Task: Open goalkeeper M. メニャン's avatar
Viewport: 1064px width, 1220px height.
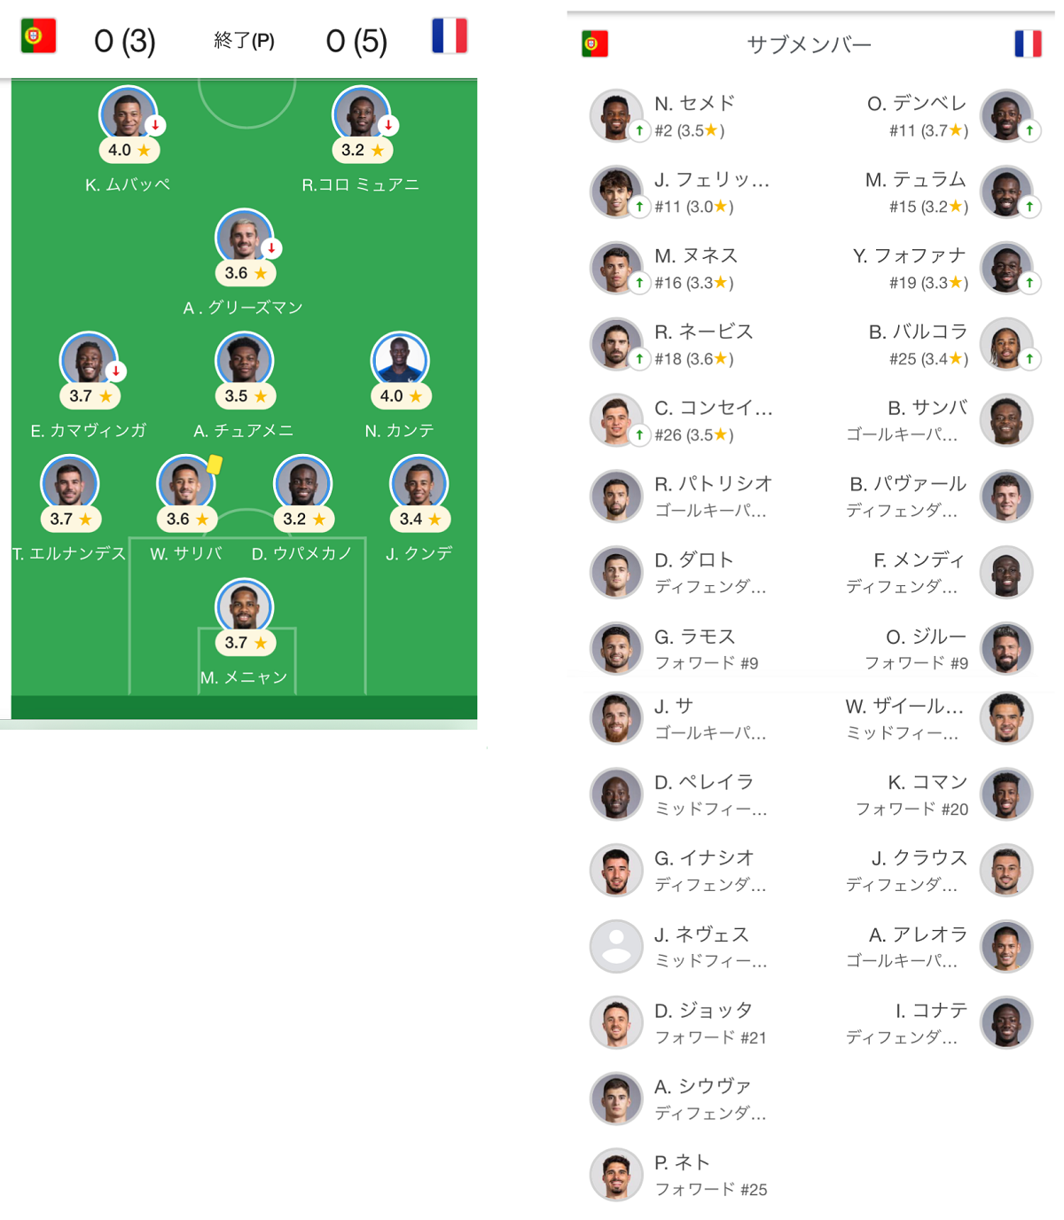Action: (x=244, y=606)
